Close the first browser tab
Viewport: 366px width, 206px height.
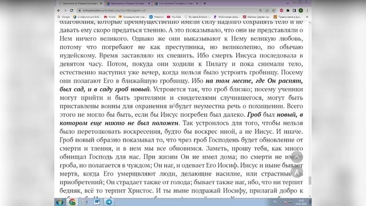(101, 3)
